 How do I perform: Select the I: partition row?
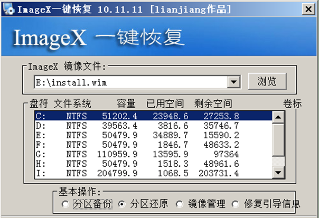pyautogui.click(x=154, y=174)
